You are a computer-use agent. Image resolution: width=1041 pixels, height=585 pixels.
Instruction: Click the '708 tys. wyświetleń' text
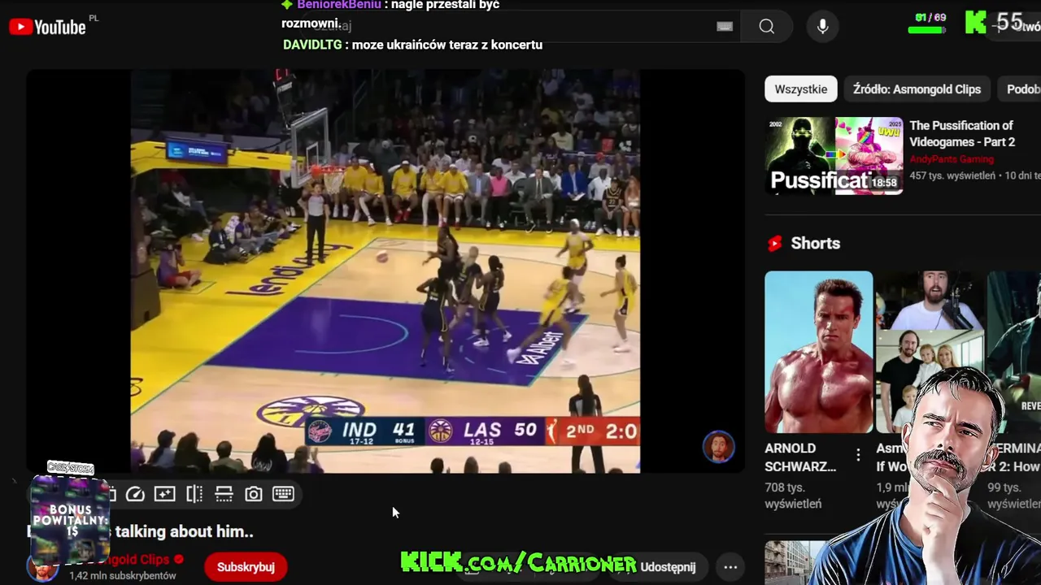coord(794,496)
